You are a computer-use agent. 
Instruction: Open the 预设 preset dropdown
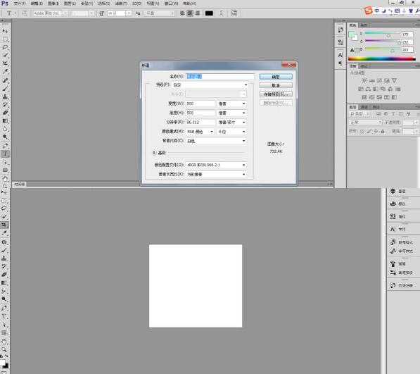(210, 85)
